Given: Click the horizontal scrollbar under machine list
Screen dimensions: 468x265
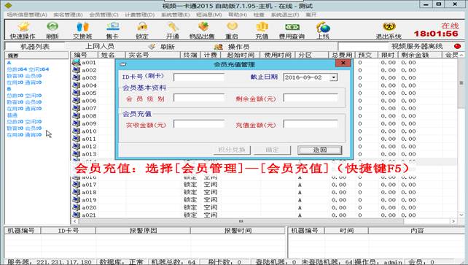Looking at the screenshot, I should (241, 221).
